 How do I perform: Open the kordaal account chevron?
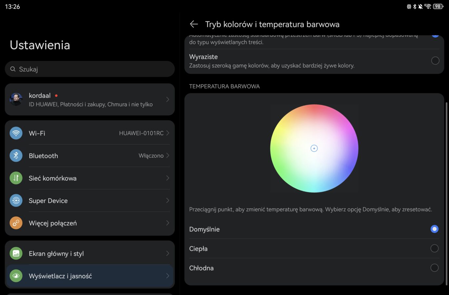pyautogui.click(x=167, y=99)
